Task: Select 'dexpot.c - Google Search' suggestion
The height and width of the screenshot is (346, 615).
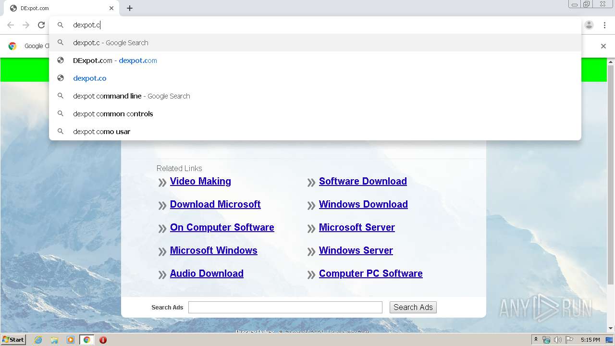Action: [x=315, y=43]
